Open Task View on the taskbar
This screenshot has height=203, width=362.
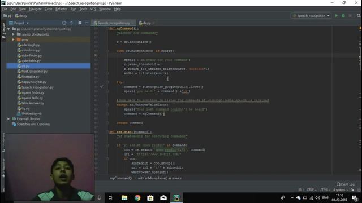click(x=111, y=198)
